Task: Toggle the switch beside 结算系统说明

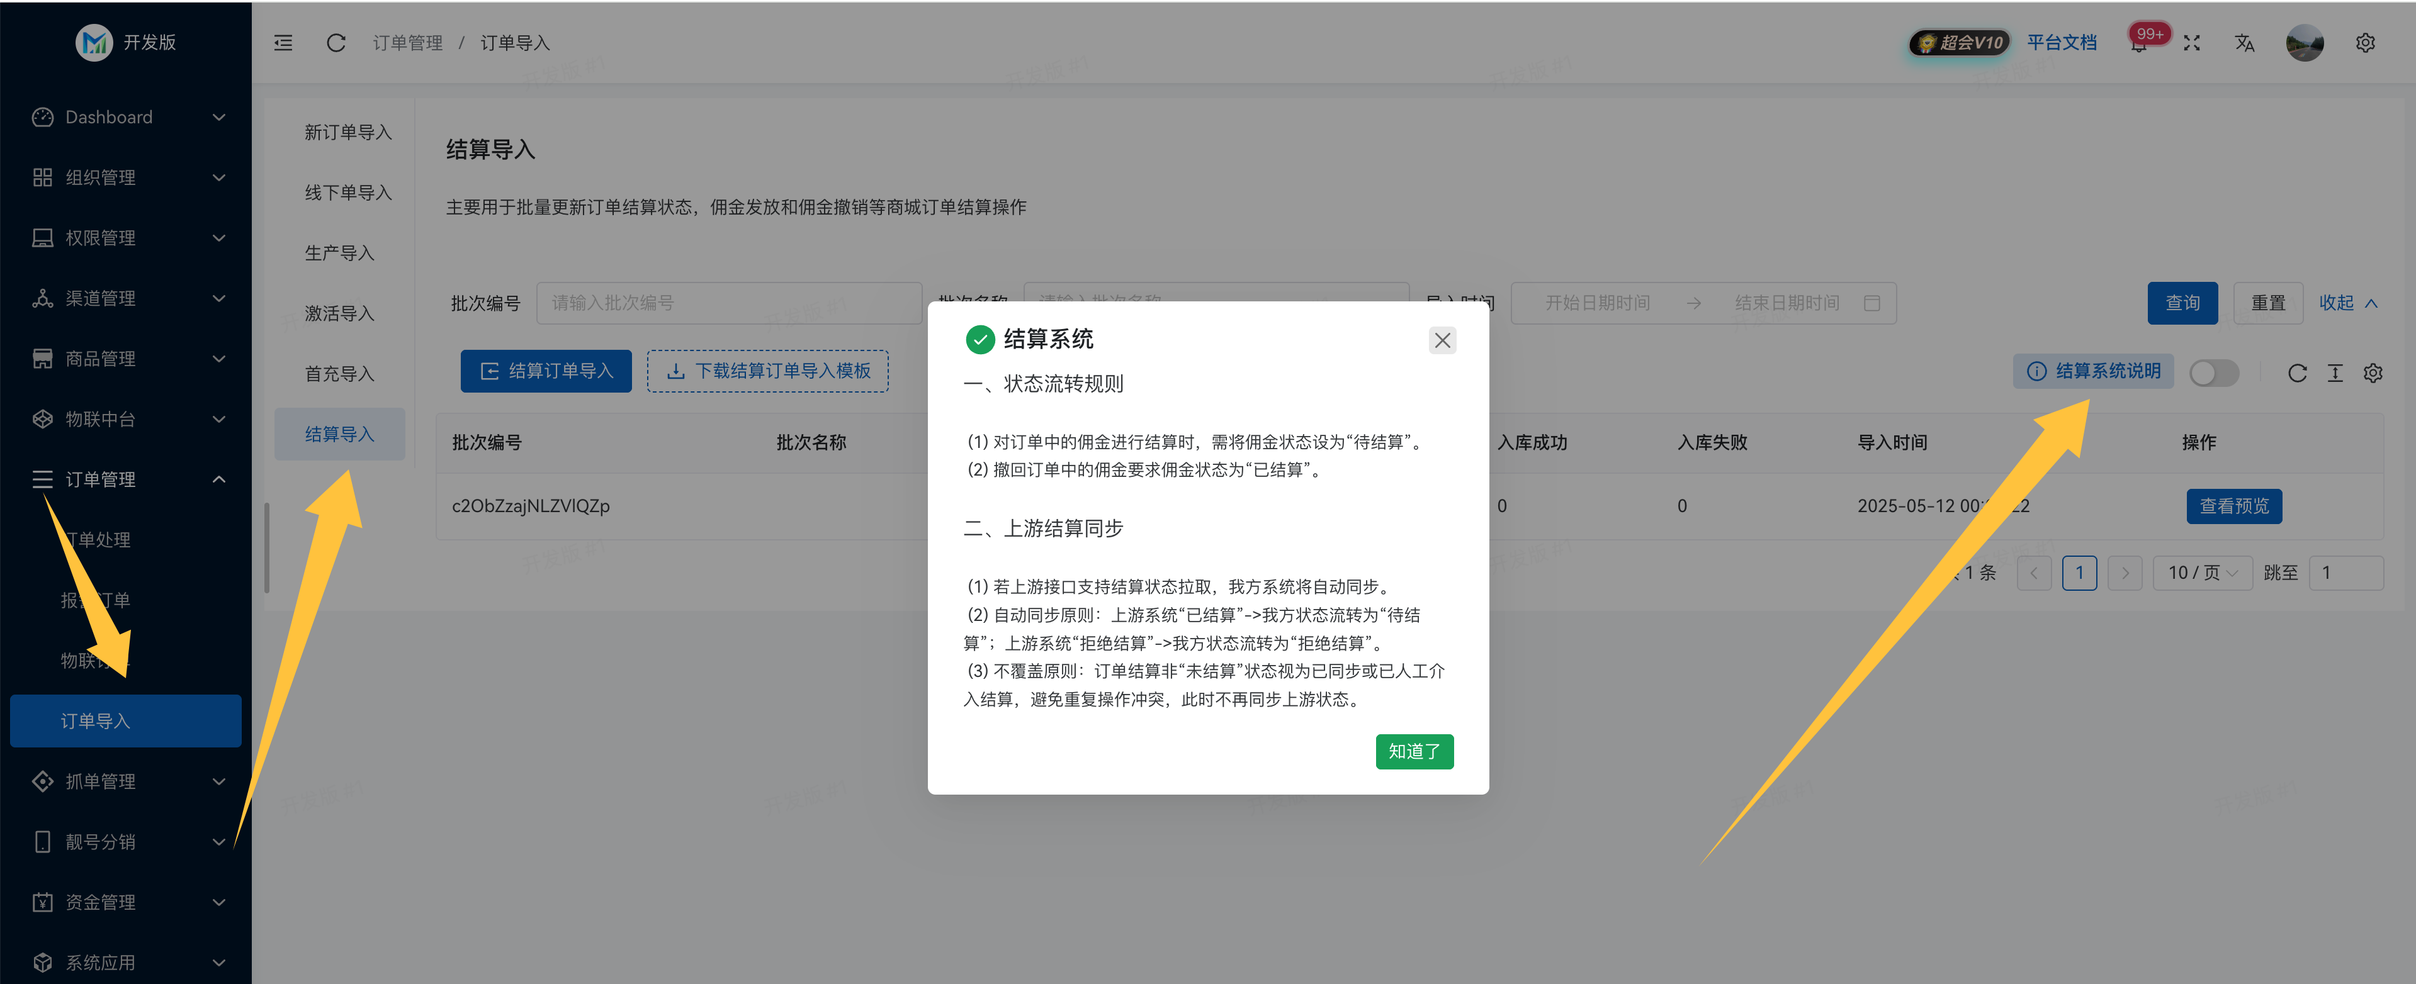Action: pos(2213,373)
